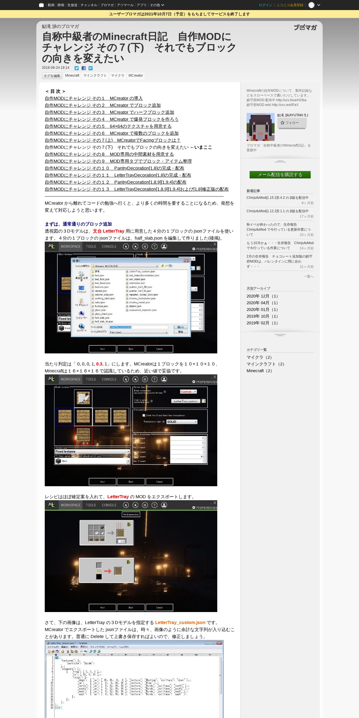359x718 pixels.
Task: Open その１２ PantryDecoration[1.8.9] link
Action: click(x=115, y=182)
